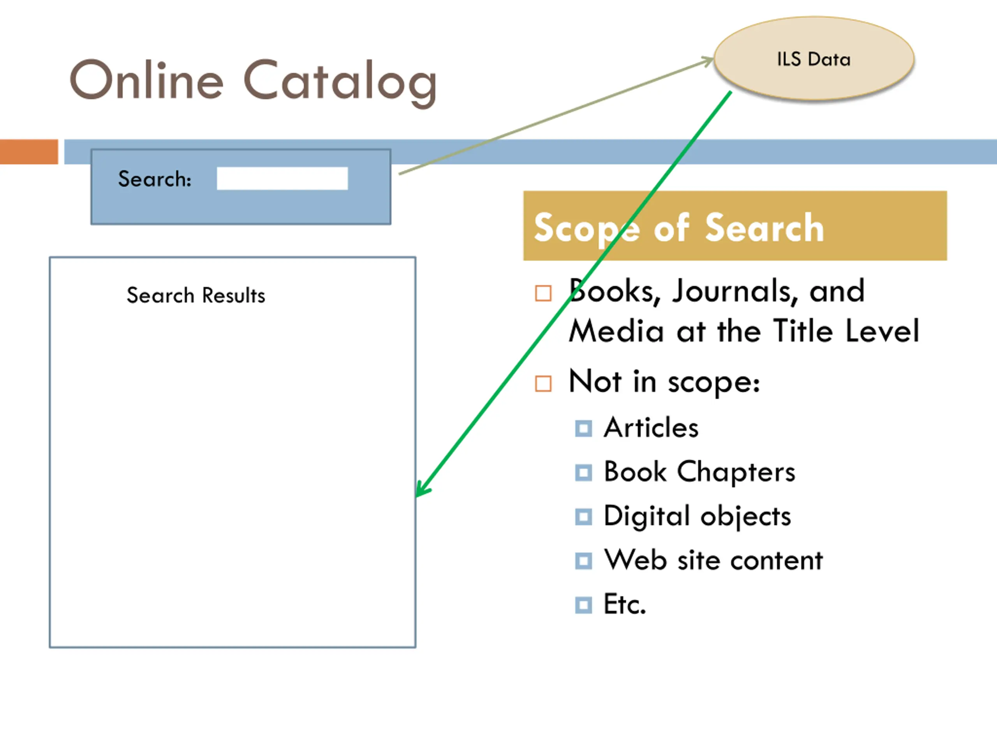Click the square bullet beside 'Books, Journals'
This screenshot has width=997, height=747.
[x=543, y=293]
